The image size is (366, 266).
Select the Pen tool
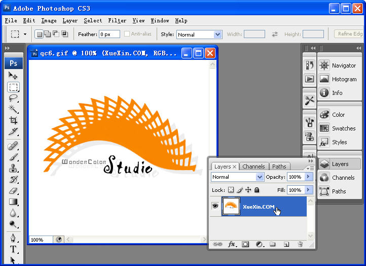pyautogui.click(x=13, y=238)
